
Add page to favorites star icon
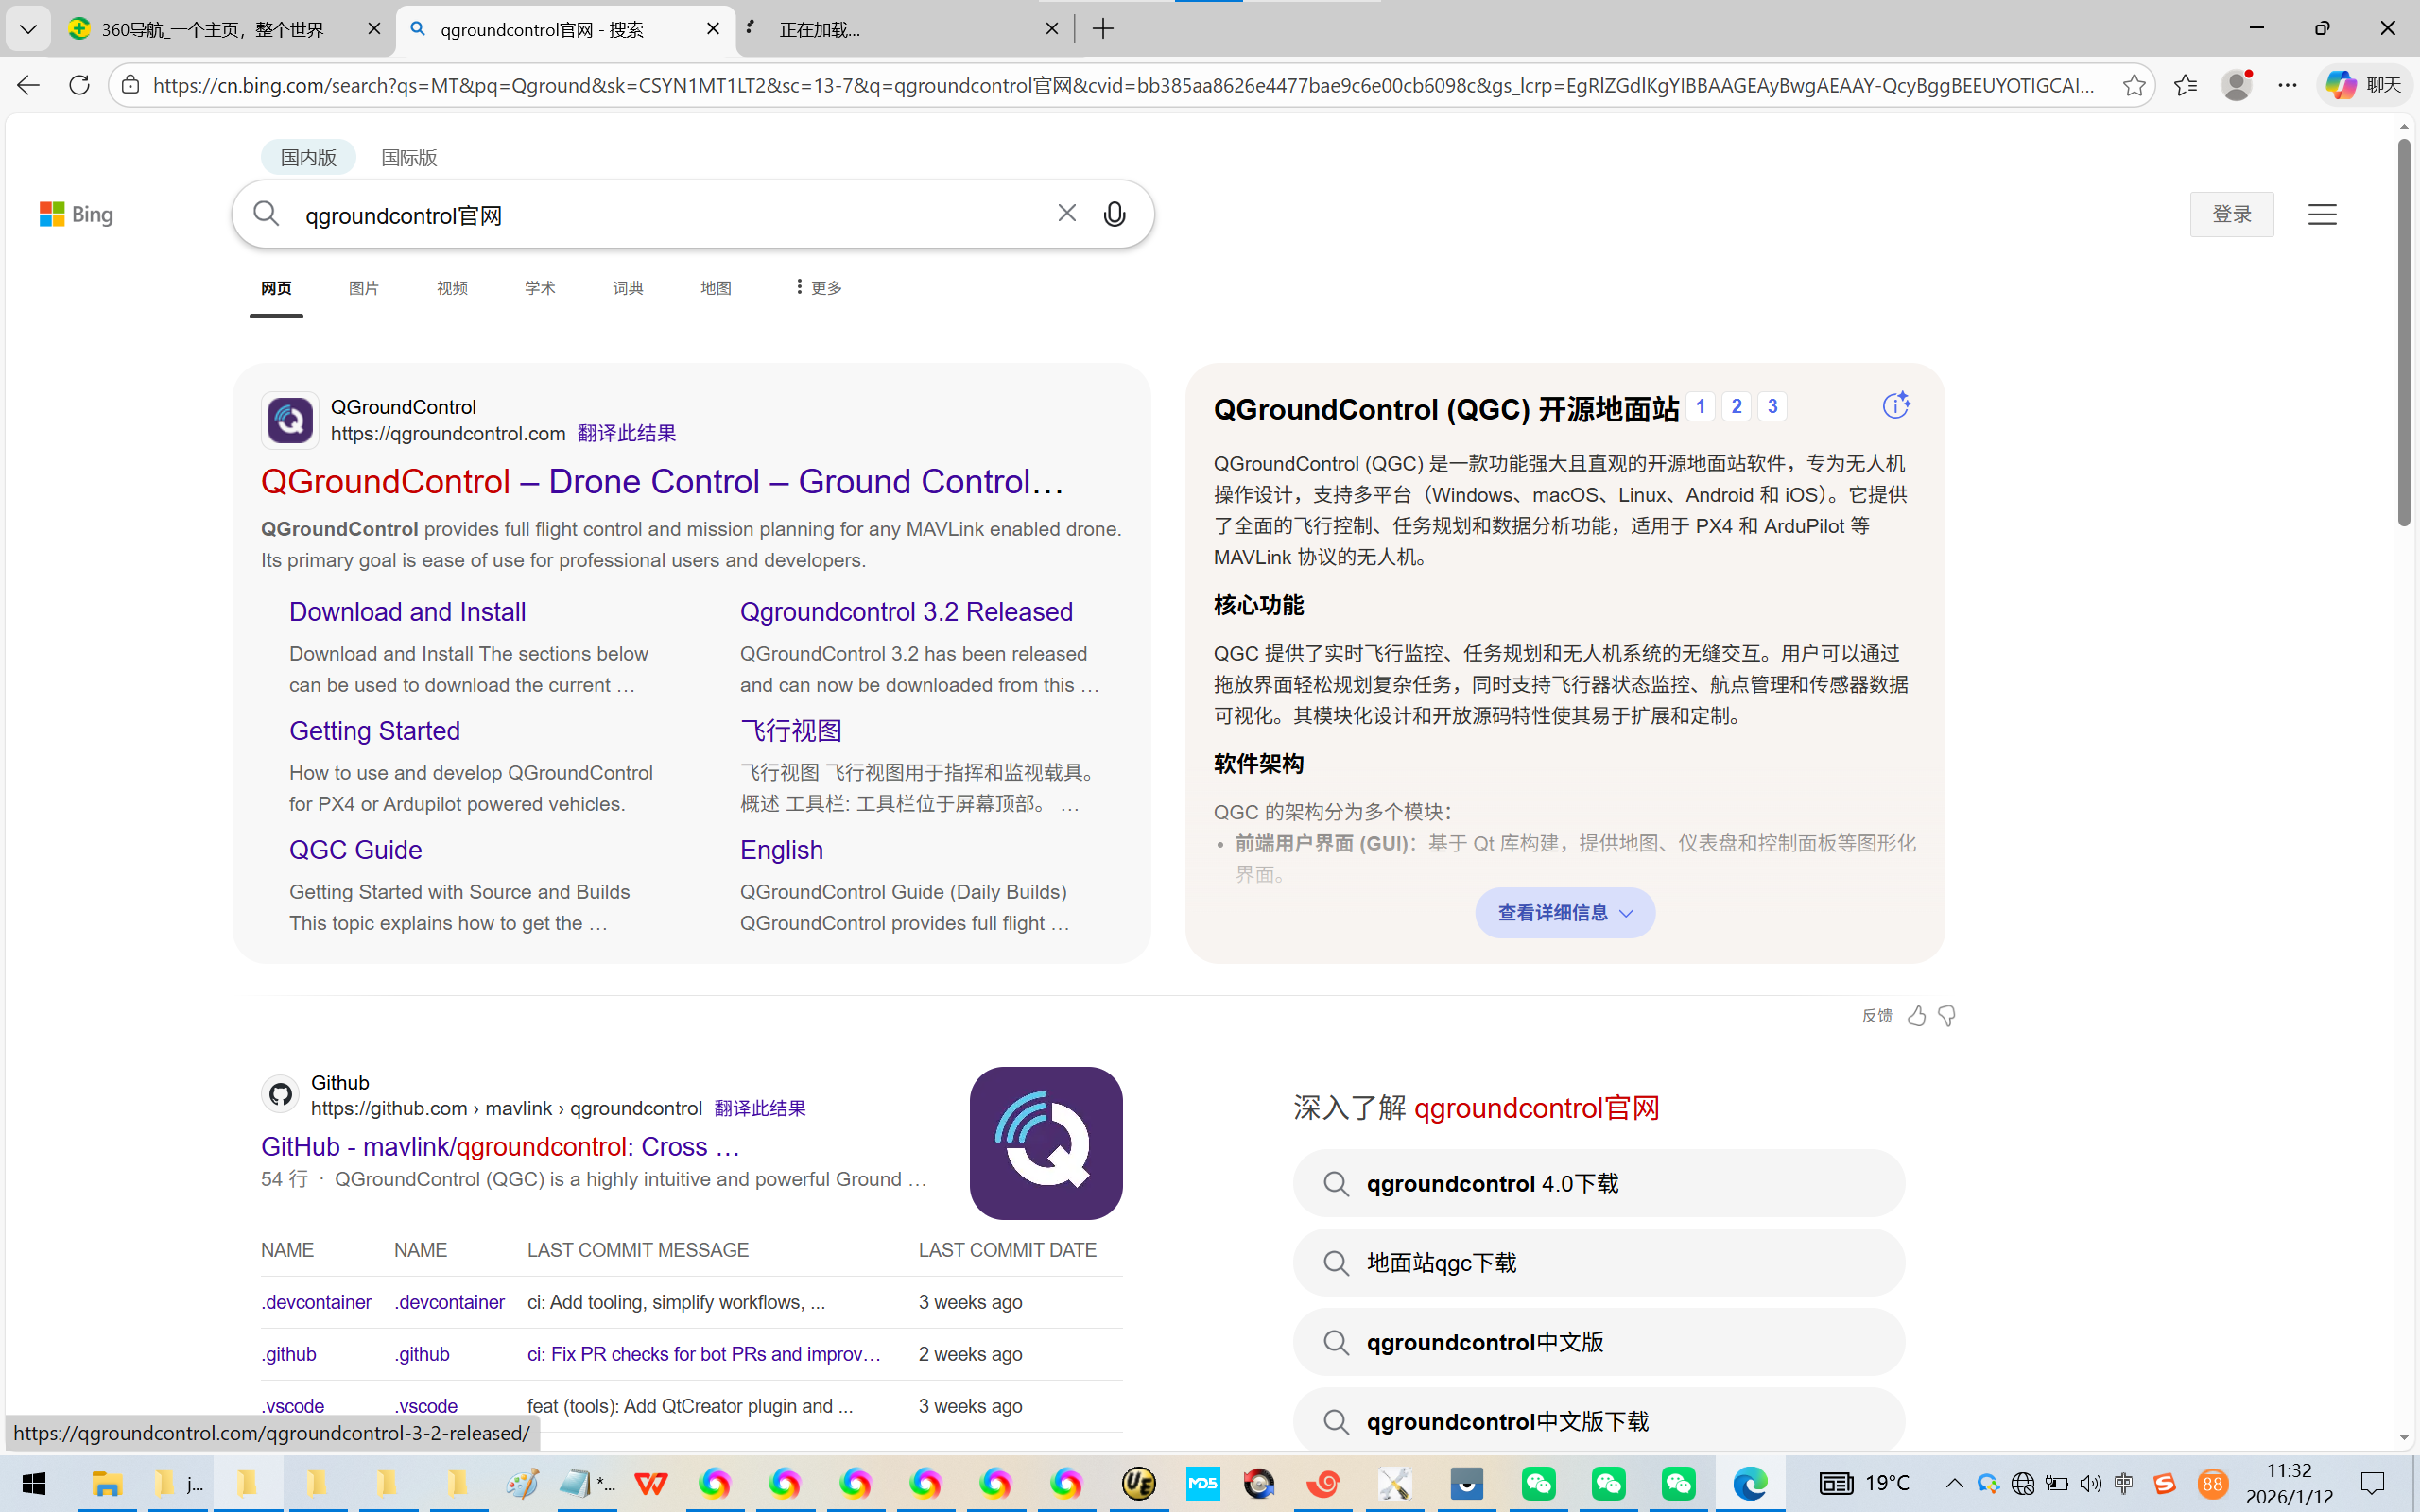point(2133,85)
